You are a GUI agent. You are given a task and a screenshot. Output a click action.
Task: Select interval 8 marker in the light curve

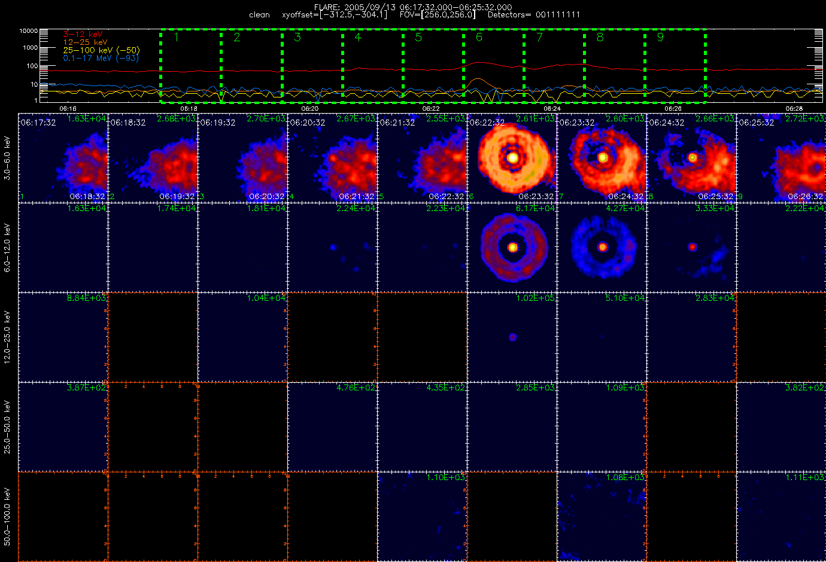point(600,37)
